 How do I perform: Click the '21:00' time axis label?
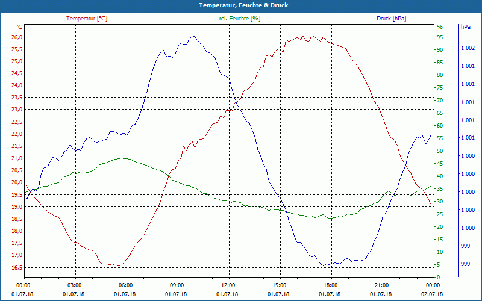pyautogui.click(x=383, y=285)
